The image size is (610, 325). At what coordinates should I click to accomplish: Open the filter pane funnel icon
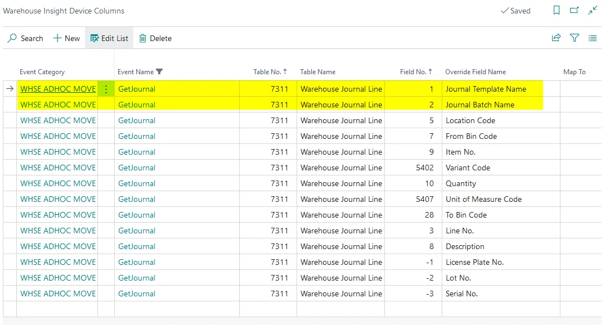(x=575, y=38)
